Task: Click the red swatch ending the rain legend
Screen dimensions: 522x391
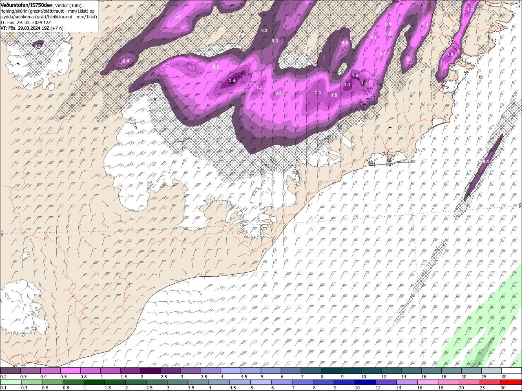Action: [512, 382]
